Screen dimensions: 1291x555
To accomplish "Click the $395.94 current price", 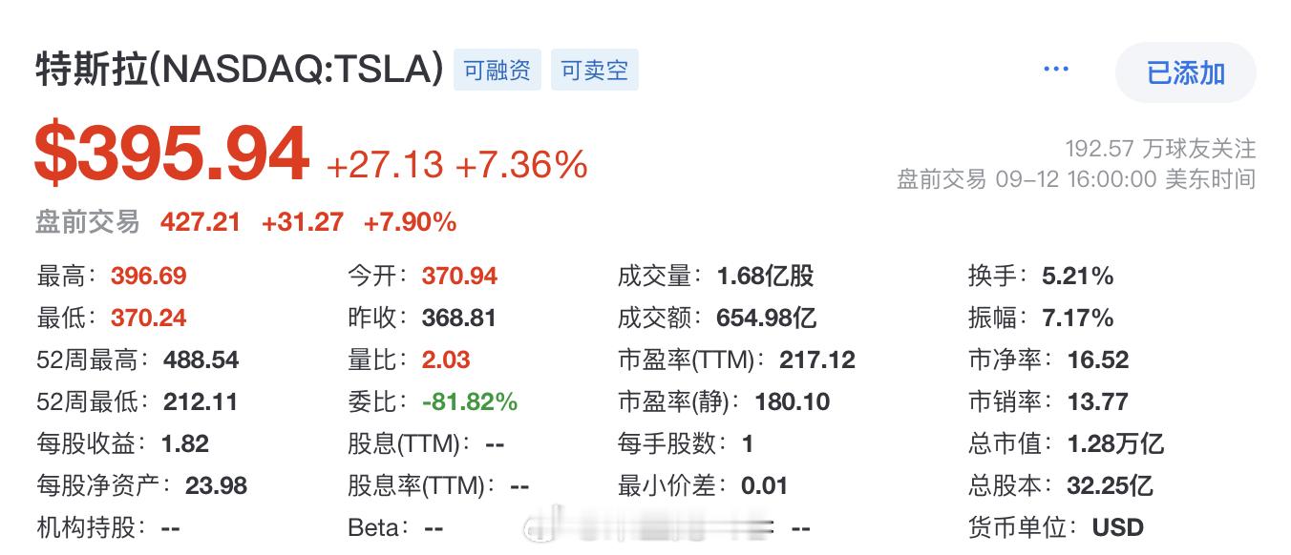I will pyautogui.click(x=172, y=154).
